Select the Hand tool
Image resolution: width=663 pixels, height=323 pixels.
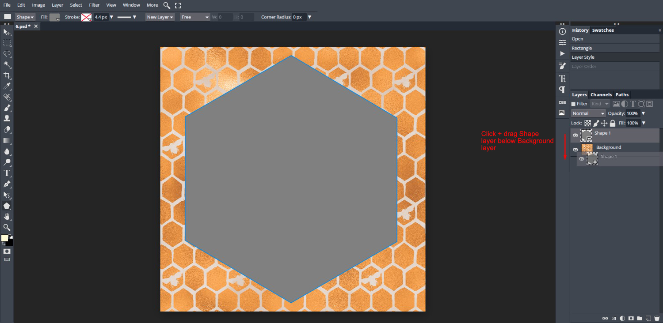[x=7, y=216]
